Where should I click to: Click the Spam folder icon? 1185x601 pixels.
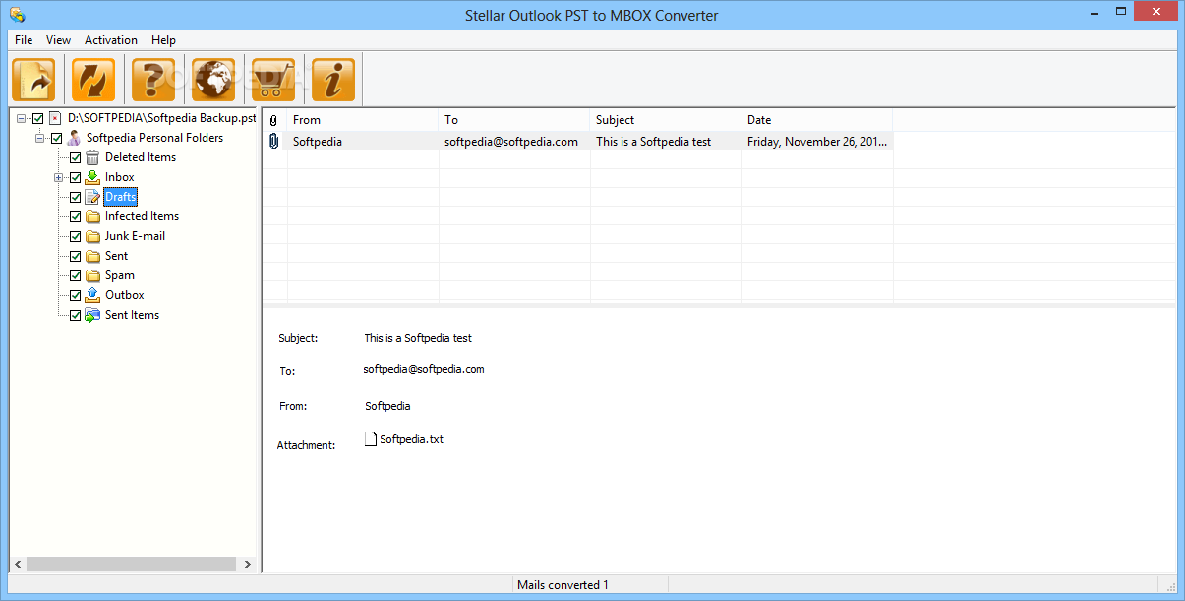tap(92, 275)
